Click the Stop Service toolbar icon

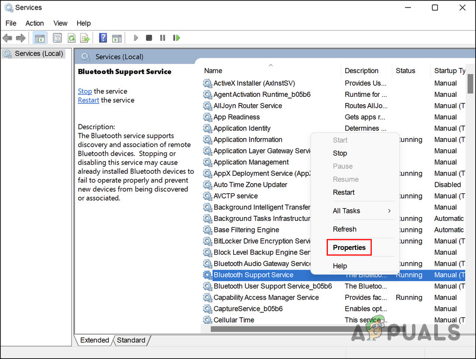(x=149, y=38)
